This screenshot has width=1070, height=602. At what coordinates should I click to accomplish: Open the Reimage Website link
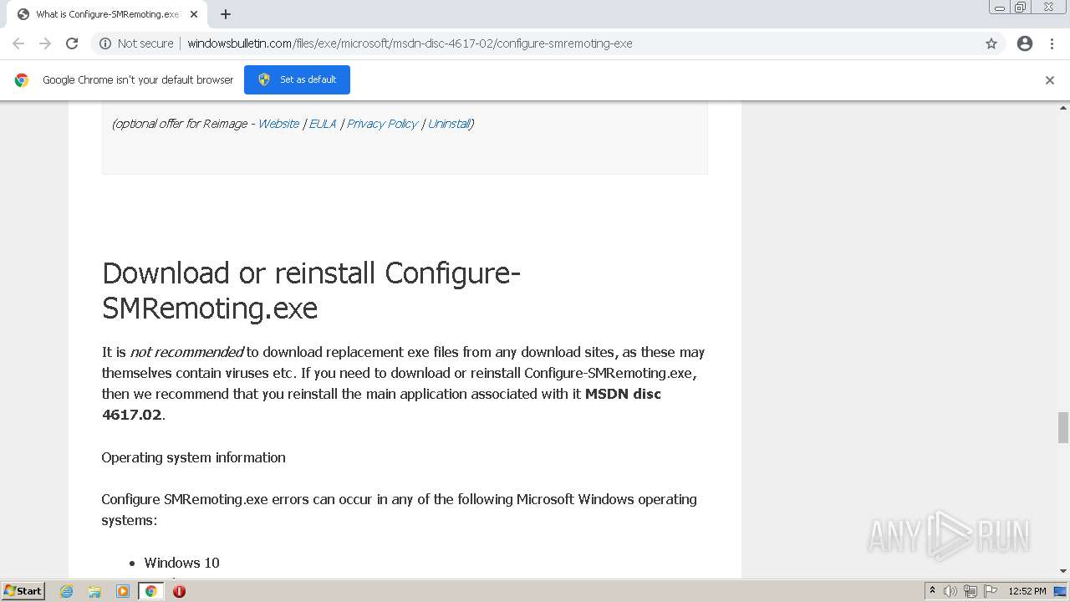(x=278, y=124)
